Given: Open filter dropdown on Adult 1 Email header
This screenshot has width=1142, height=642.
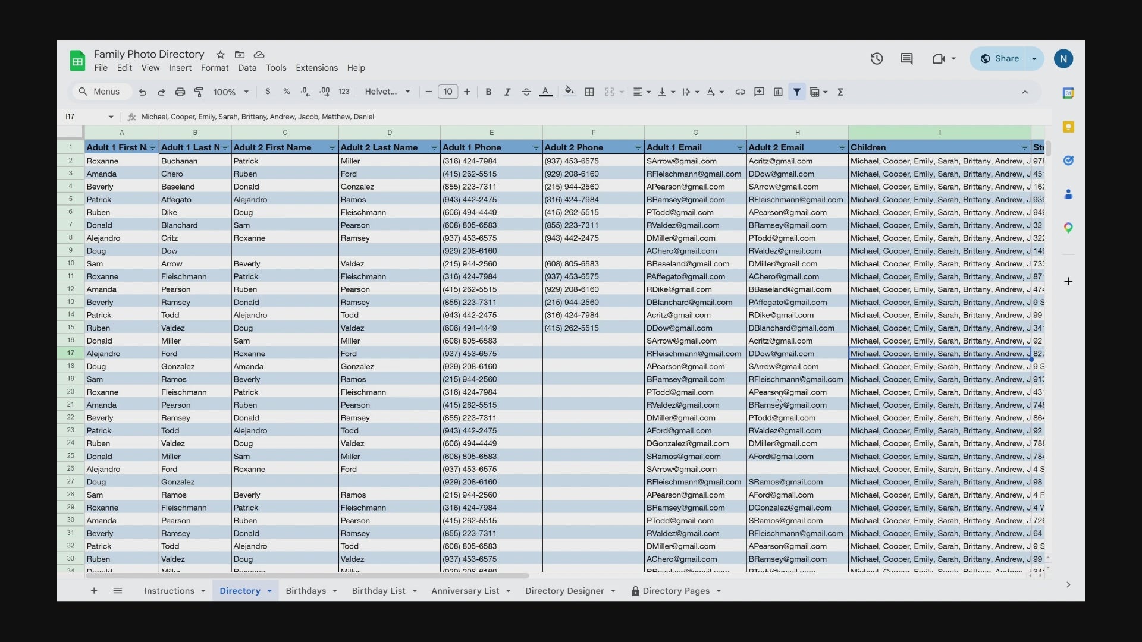Looking at the screenshot, I should tap(741, 147).
